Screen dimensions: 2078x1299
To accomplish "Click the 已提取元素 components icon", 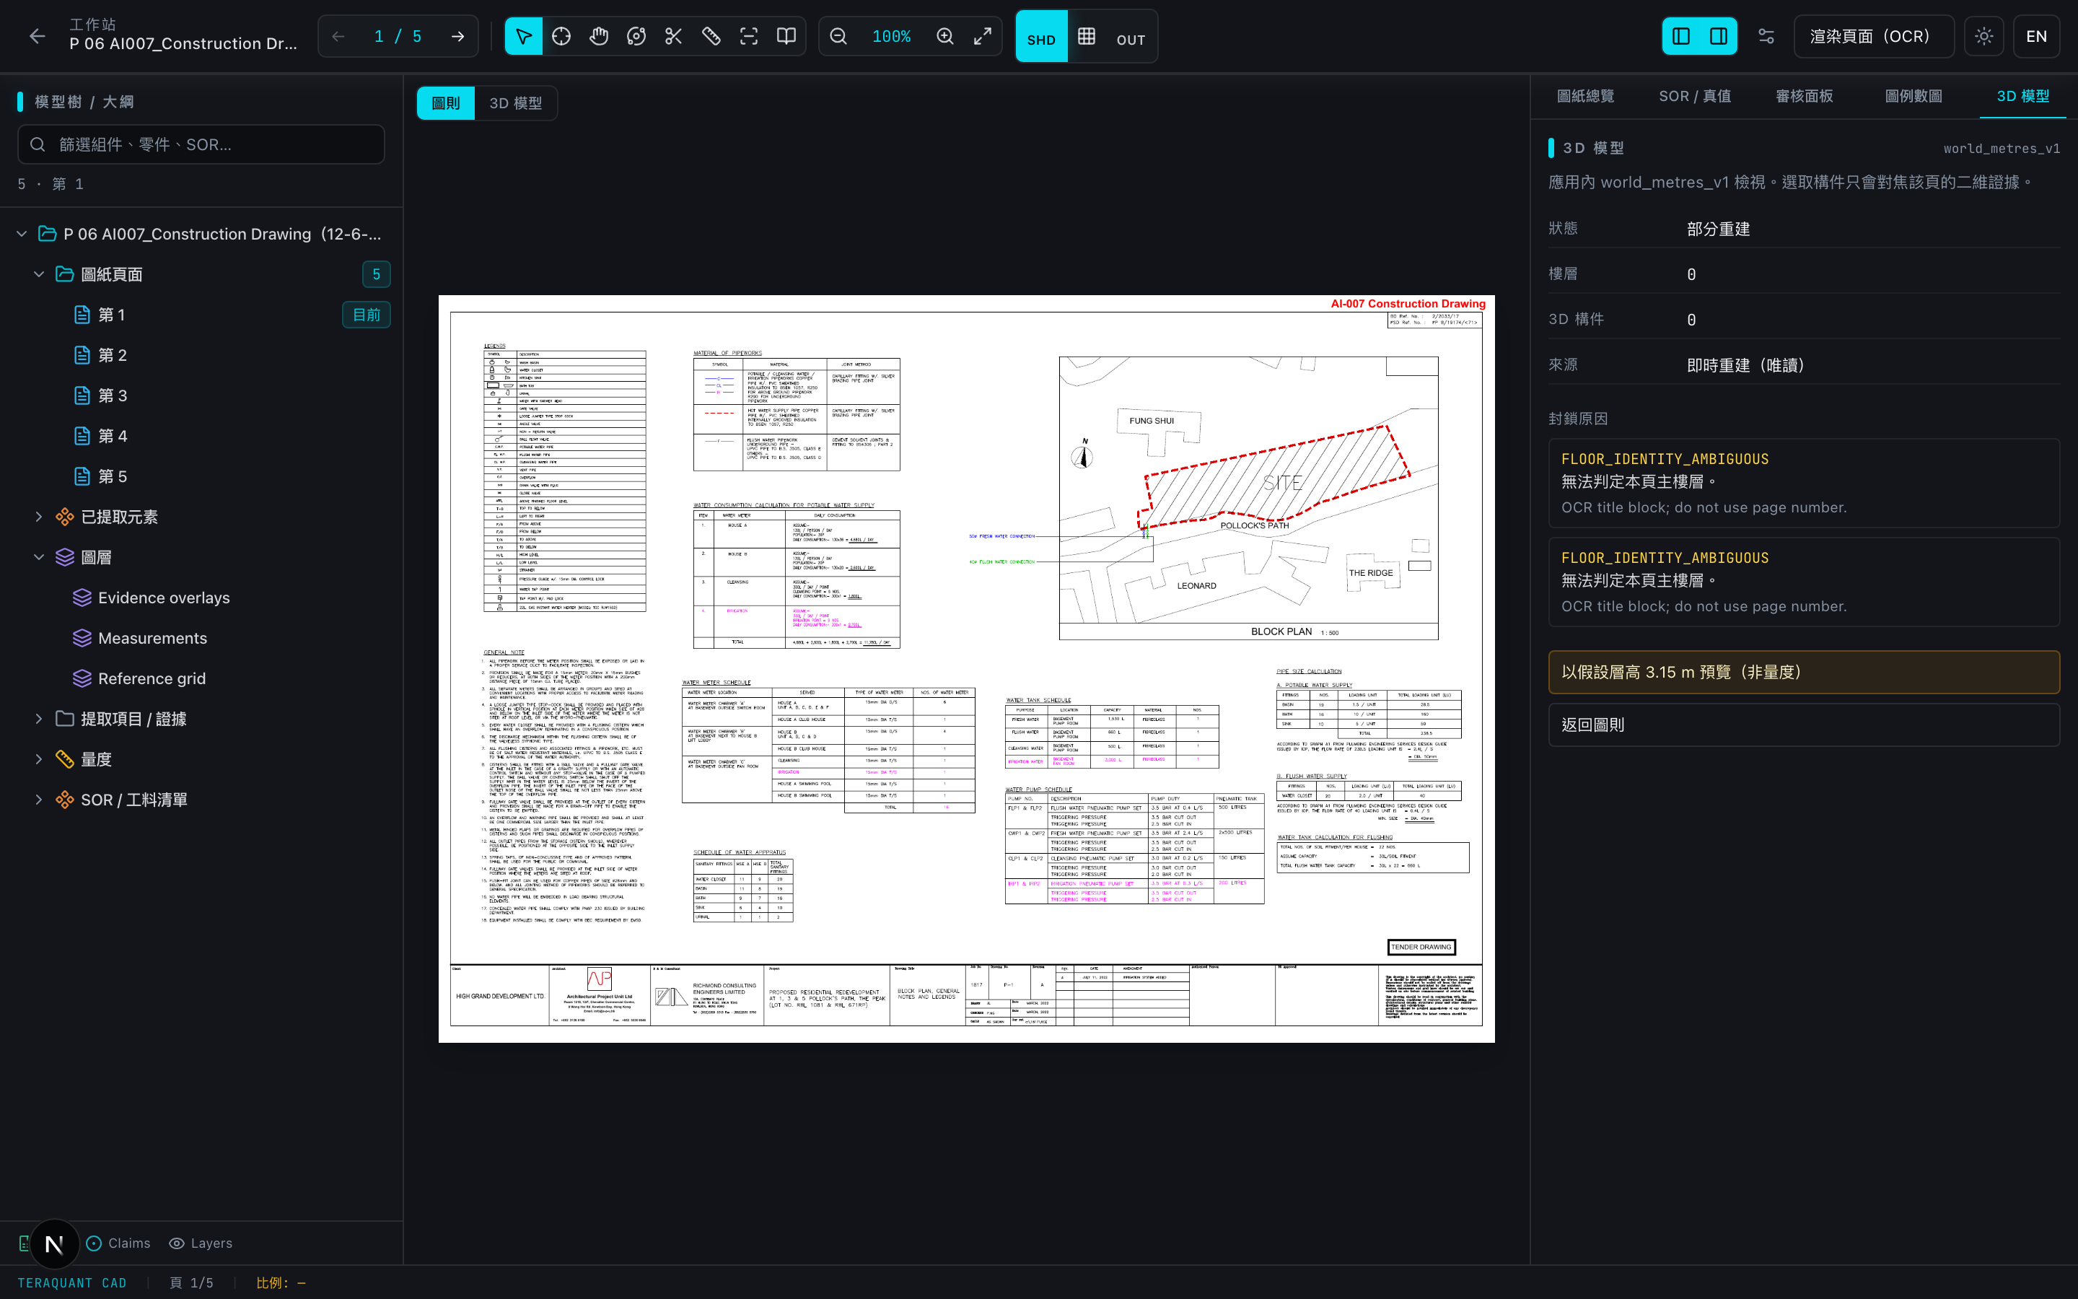I will (64, 516).
